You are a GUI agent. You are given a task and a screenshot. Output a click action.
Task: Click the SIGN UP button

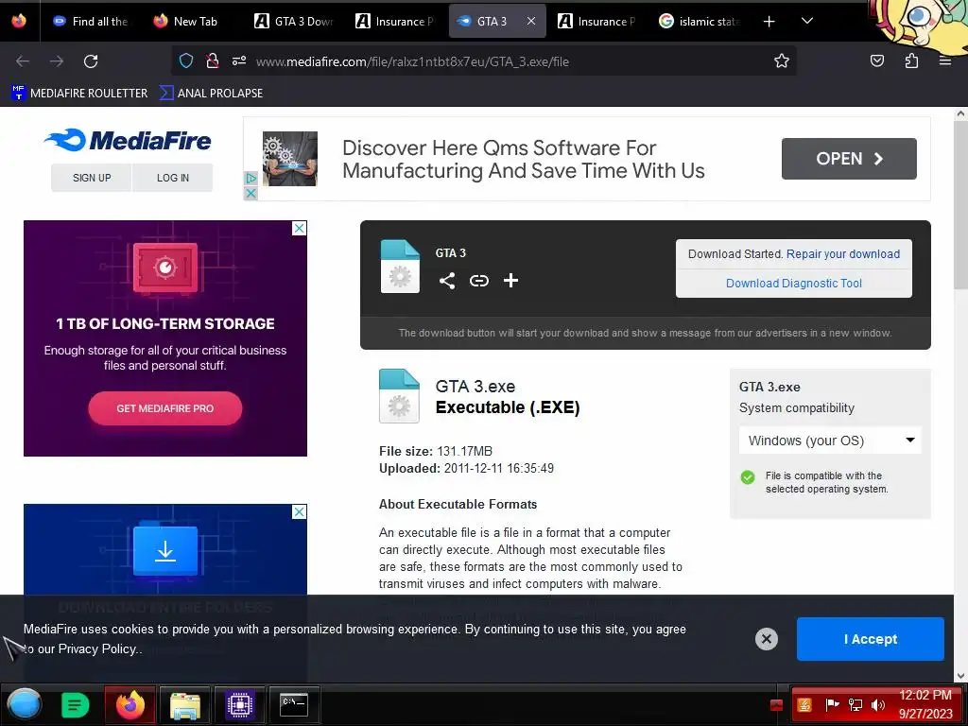pyautogui.click(x=92, y=178)
